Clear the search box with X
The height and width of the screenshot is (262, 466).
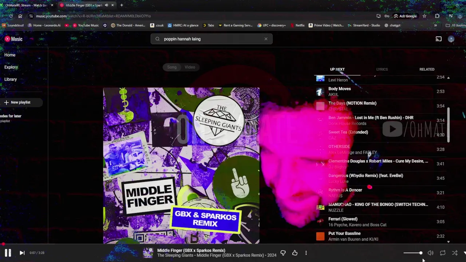coord(266,39)
